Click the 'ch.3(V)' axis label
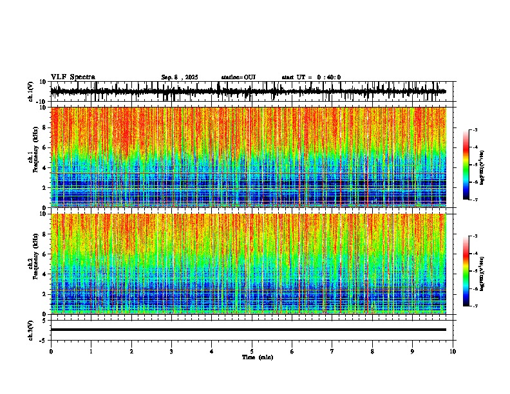 pos(31,330)
